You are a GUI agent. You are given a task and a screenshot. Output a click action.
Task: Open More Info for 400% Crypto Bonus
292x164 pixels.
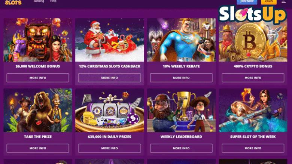click(x=253, y=78)
